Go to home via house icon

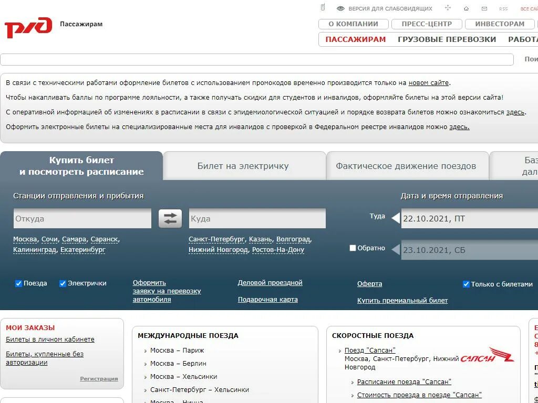pyautogui.click(x=466, y=8)
